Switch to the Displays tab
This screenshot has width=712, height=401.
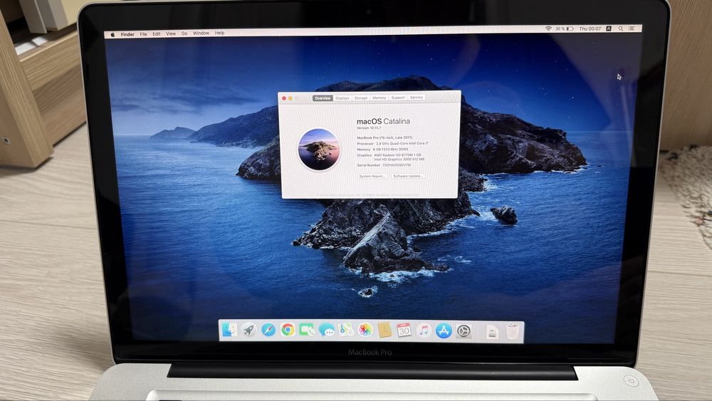[x=342, y=98]
